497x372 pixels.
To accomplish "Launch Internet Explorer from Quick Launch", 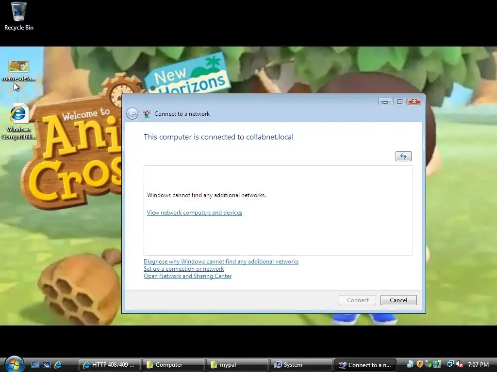I will pos(58,365).
